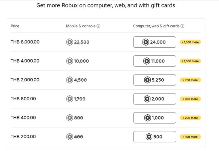Click the +100 more bonus badge
The image size is (219, 151).
(x=190, y=137)
